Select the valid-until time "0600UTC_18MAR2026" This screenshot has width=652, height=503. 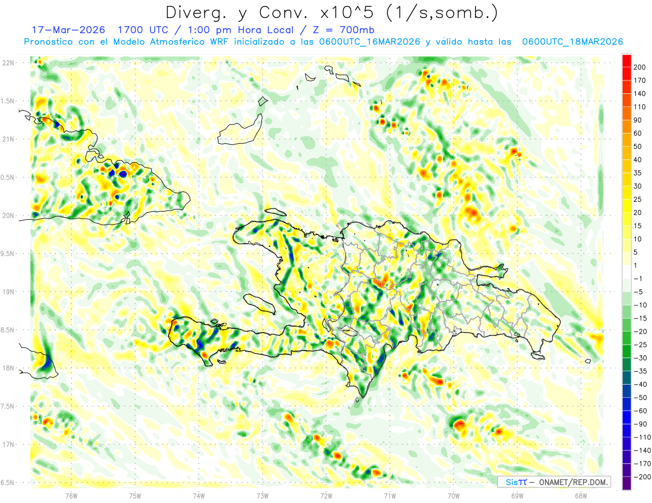572,42
